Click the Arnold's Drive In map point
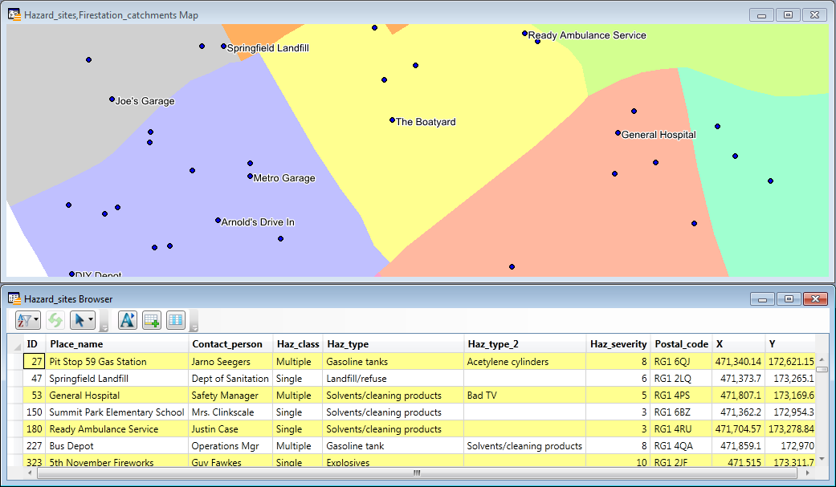The height and width of the screenshot is (487, 836). click(x=218, y=220)
